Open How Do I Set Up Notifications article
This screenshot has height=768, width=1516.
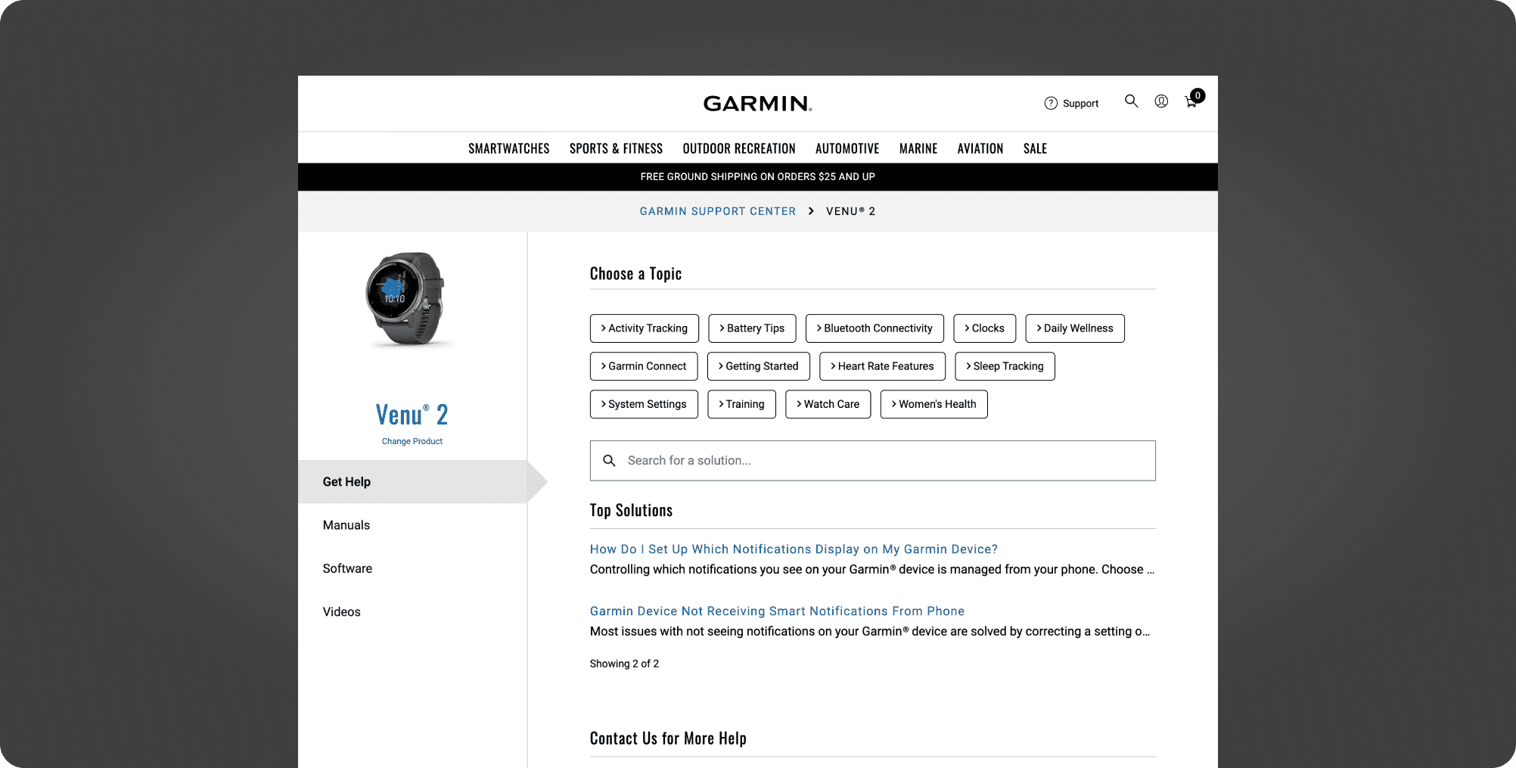coord(794,549)
